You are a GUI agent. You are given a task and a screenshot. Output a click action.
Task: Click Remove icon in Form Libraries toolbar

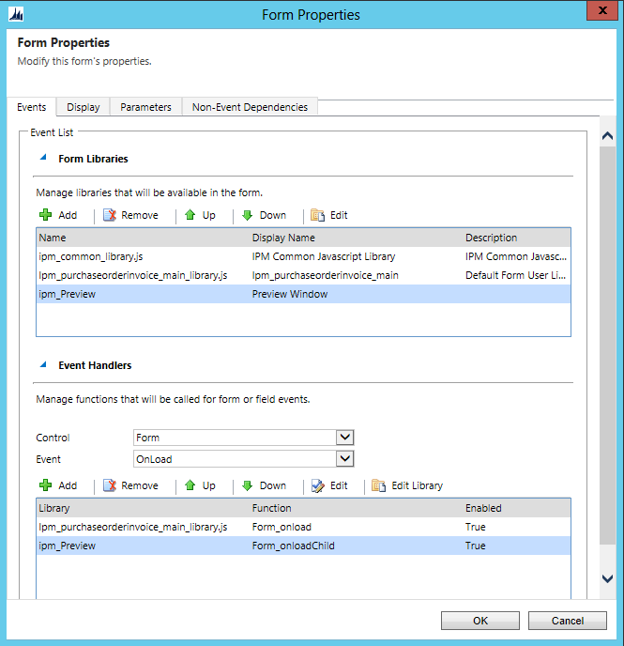(x=110, y=215)
